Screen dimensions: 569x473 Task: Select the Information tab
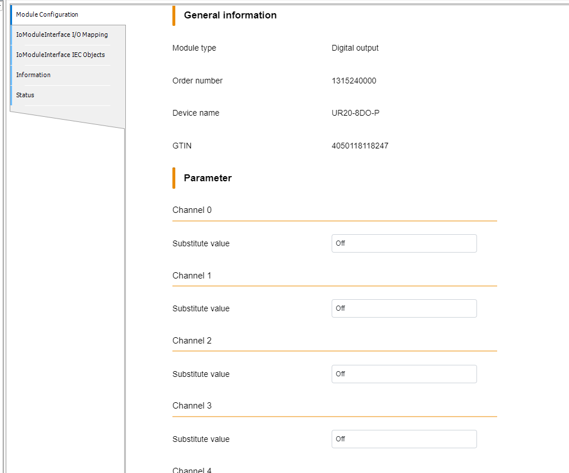point(33,75)
